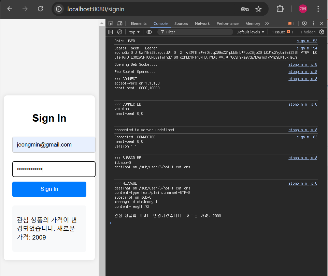Image resolution: width=328 pixels, height=276 pixels.
Task: Click the email input field
Action: coord(54,145)
